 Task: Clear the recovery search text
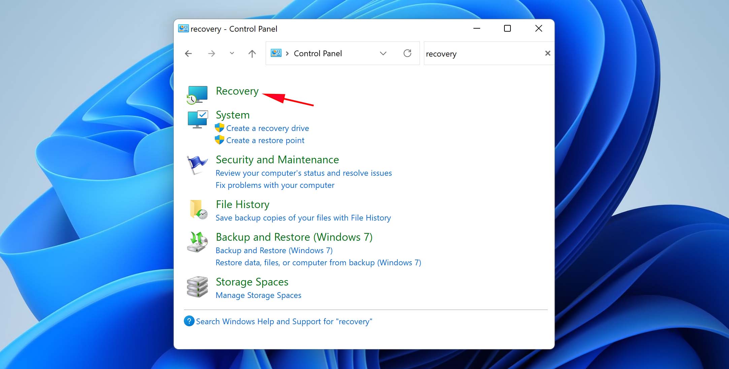[547, 53]
